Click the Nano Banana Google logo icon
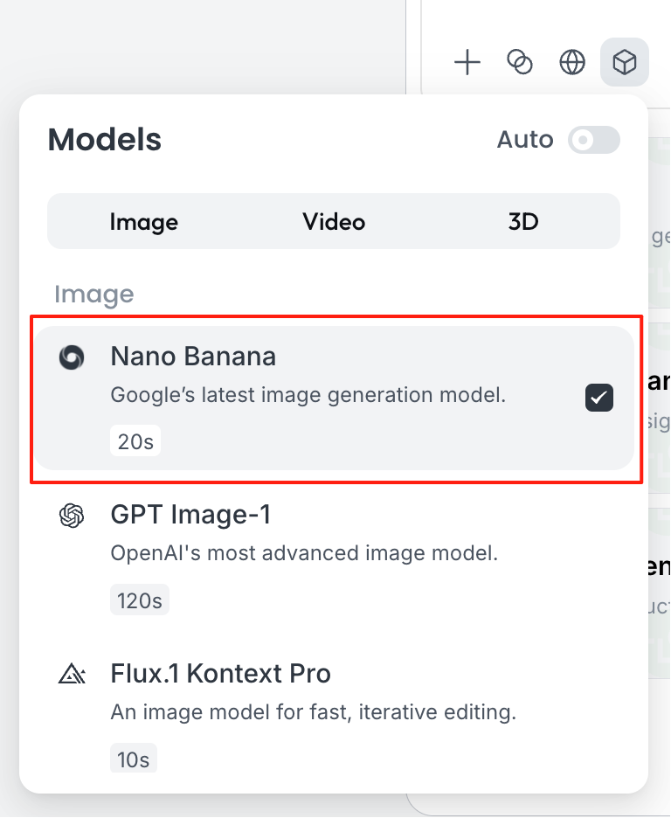The height and width of the screenshot is (818, 671). click(x=72, y=357)
